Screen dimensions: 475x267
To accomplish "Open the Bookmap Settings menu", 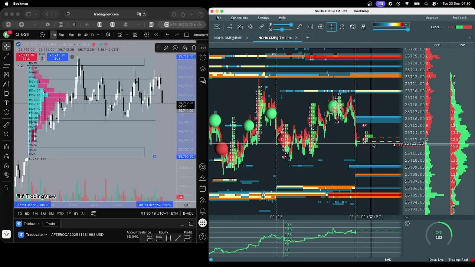I will [x=263, y=18].
